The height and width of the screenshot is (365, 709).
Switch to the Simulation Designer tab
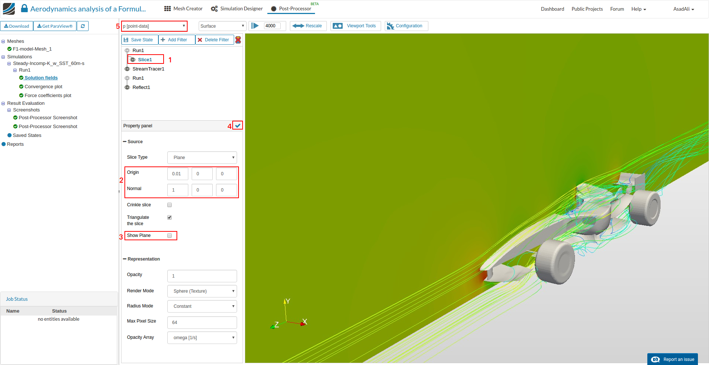[237, 8]
